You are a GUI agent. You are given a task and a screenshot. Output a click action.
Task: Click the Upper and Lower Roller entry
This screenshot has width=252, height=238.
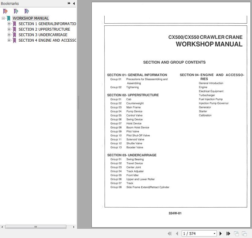click(x=140, y=179)
